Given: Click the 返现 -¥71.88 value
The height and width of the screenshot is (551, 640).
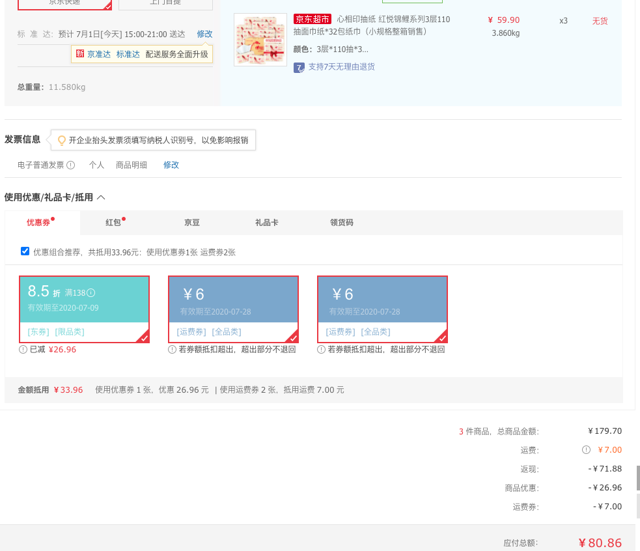Looking at the screenshot, I should [605, 469].
